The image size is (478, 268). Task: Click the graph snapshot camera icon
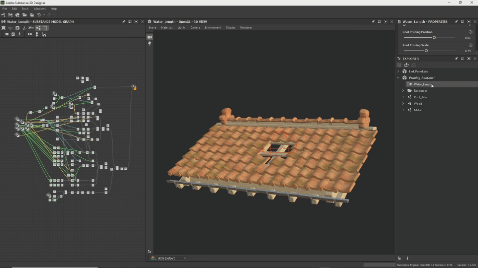pos(17,28)
